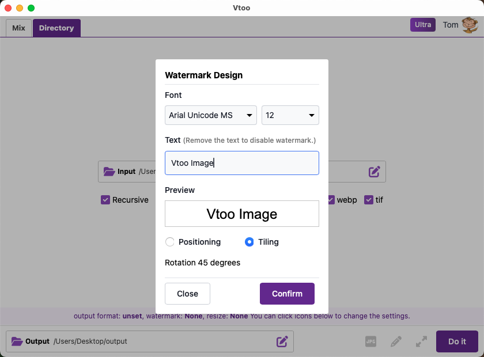This screenshot has height=357, width=484.
Task: Click the watermark text input field
Action: (241, 163)
